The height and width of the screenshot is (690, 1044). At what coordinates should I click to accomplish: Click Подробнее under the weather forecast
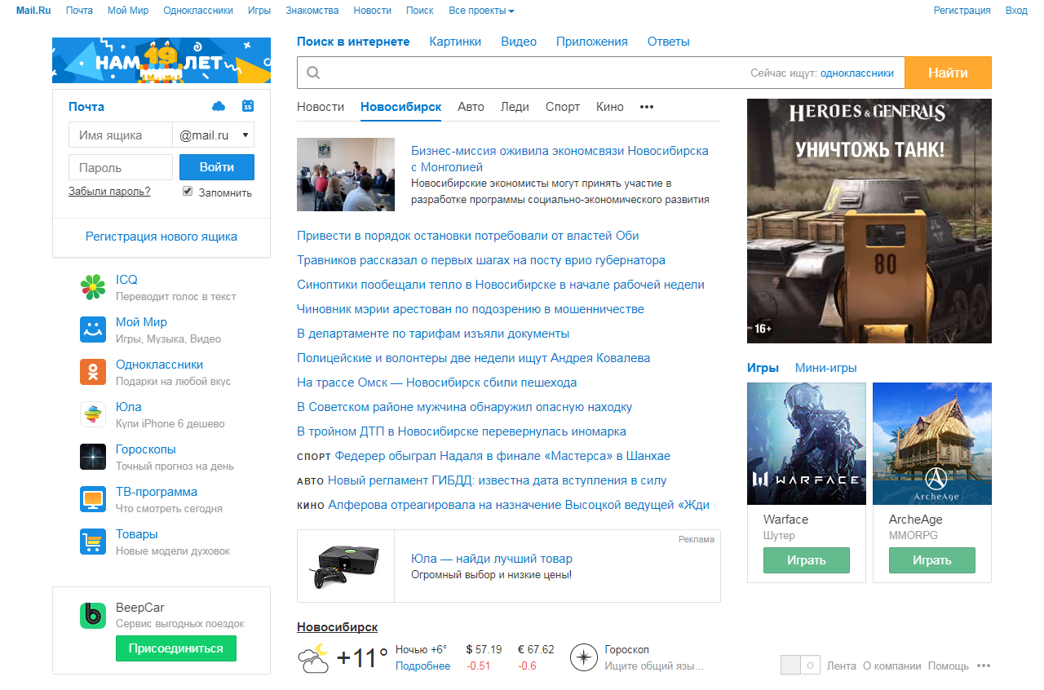coord(422,666)
